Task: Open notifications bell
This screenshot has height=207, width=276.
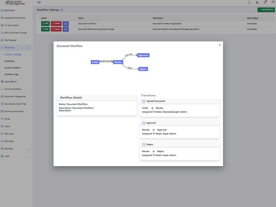Action: 265,2
